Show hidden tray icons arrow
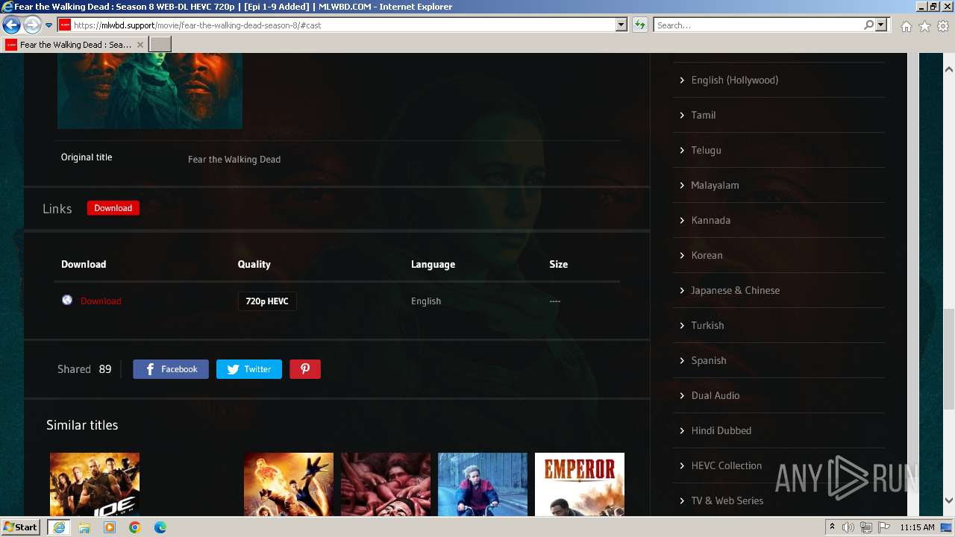The height and width of the screenshot is (537, 955). 832,527
